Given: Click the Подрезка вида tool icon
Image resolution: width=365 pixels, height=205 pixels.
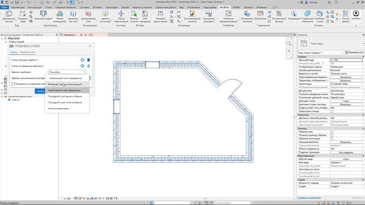Looking at the screenshot, I should 23,14.
